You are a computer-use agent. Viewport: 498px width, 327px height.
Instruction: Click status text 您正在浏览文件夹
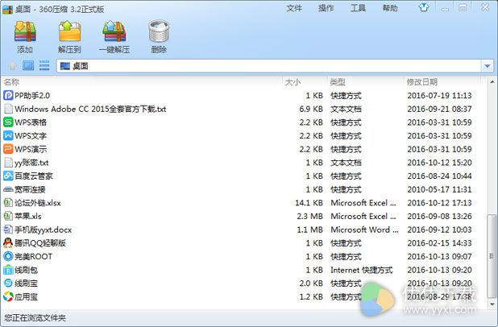(35, 318)
